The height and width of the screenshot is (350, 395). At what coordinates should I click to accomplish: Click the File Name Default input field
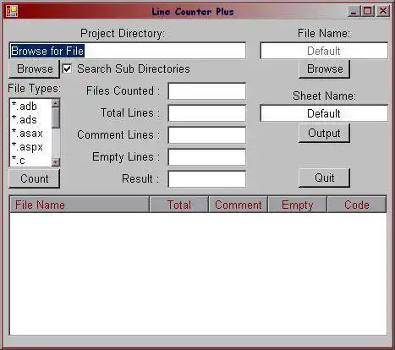tap(324, 51)
